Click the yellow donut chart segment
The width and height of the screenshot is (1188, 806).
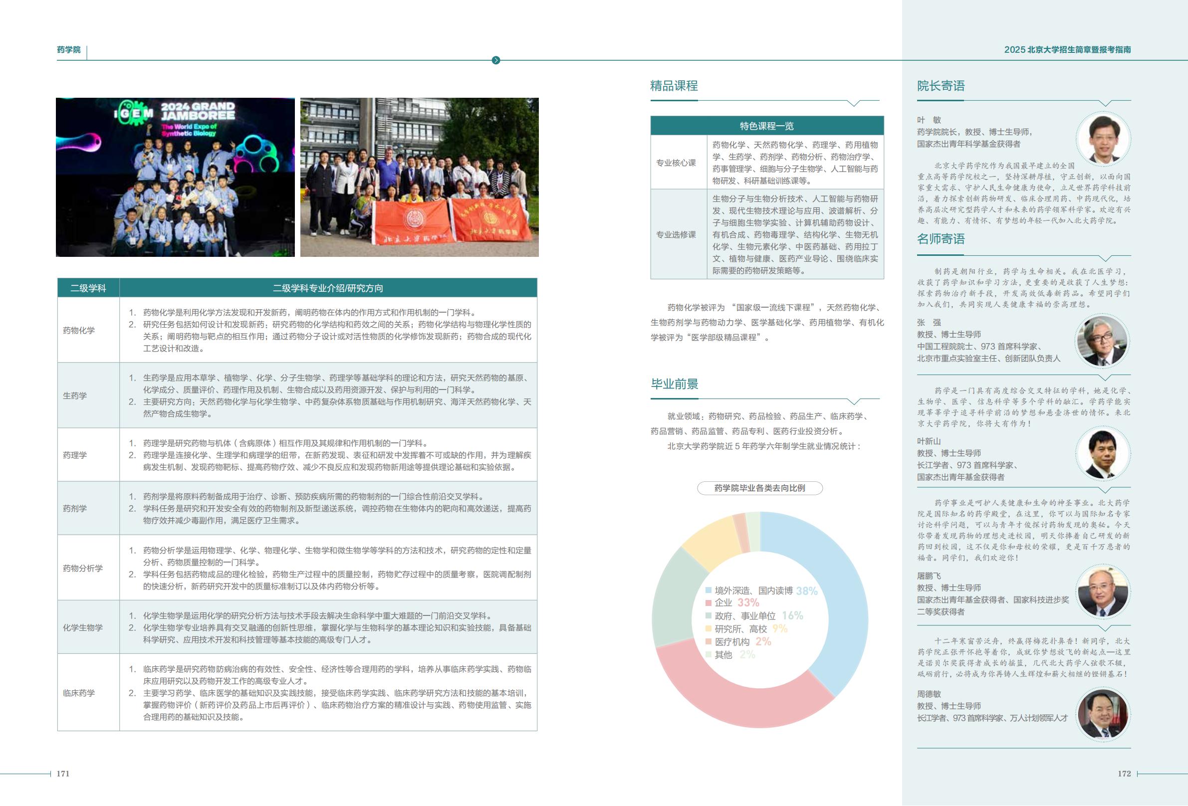click(714, 541)
